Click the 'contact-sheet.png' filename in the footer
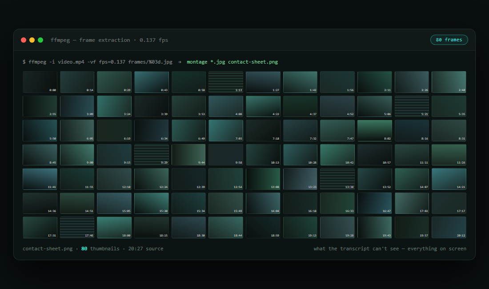Image resolution: width=489 pixels, height=289 pixels. [48, 249]
